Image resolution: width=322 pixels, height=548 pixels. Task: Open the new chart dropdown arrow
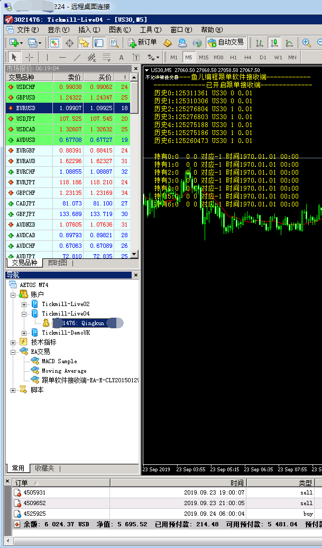point(21,43)
